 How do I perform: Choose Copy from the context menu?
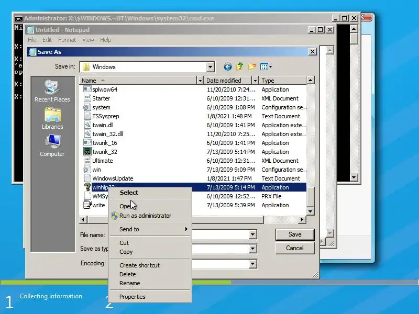pos(150,252)
